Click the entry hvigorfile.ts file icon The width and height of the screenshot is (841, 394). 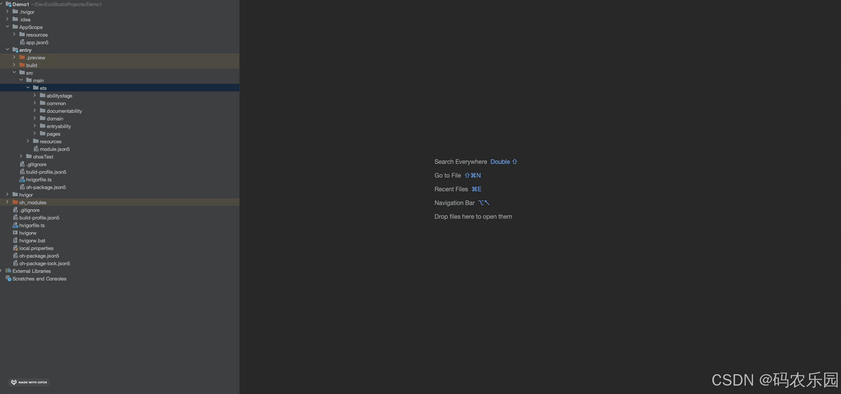pos(22,179)
